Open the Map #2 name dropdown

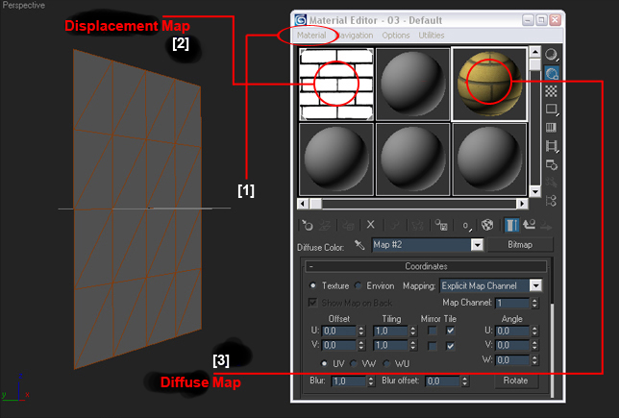pyautogui.click(x=477, y=245)
